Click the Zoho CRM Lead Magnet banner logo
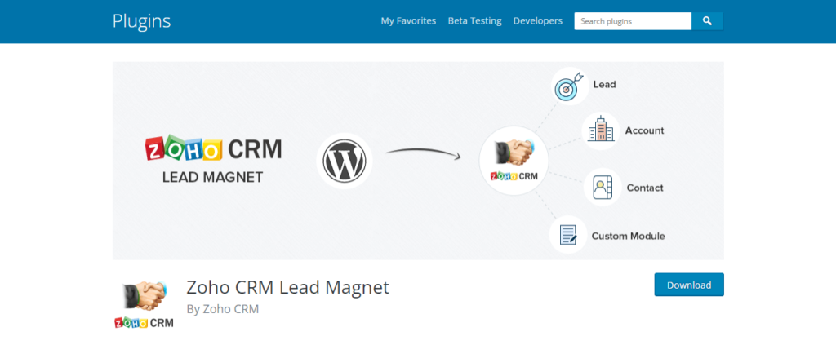This screenshot has height=345, width=836. 213,160
